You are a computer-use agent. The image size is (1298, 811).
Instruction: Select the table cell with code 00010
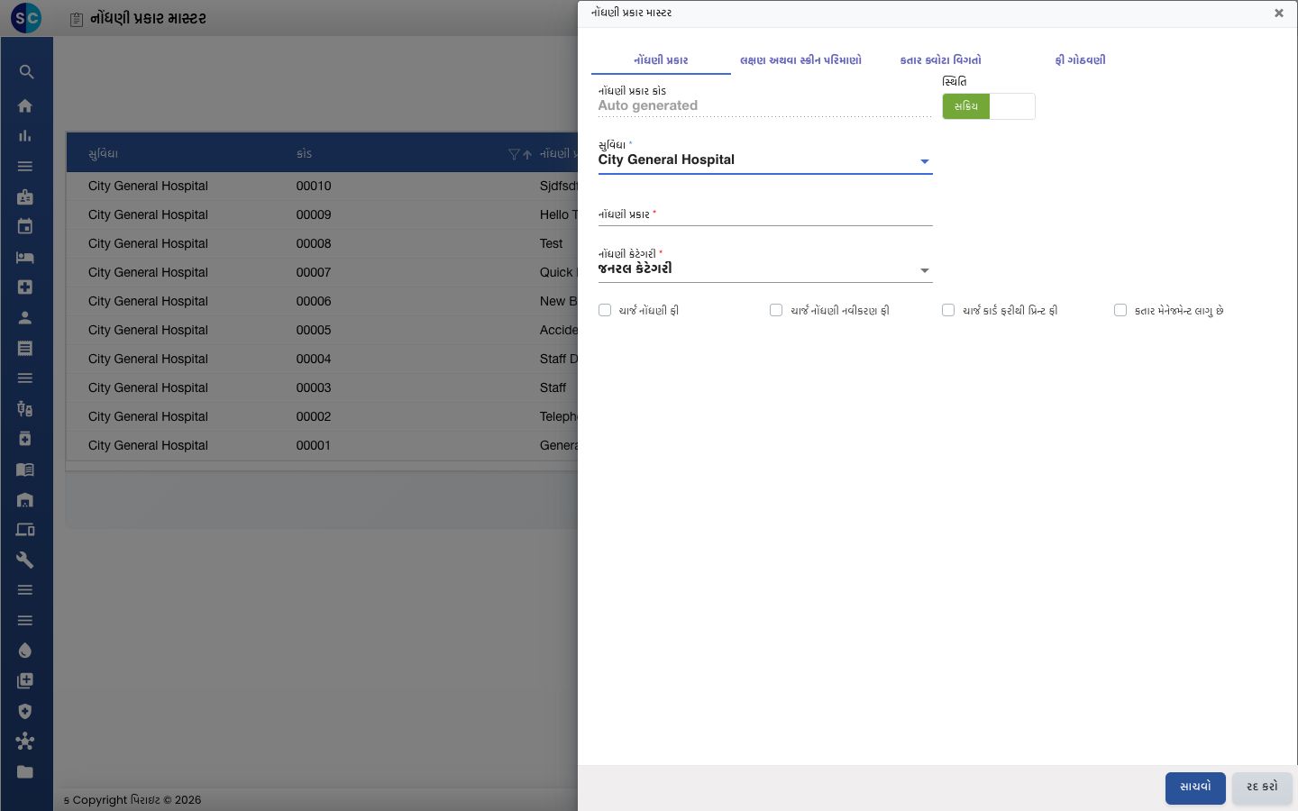[x=314, y=186]
